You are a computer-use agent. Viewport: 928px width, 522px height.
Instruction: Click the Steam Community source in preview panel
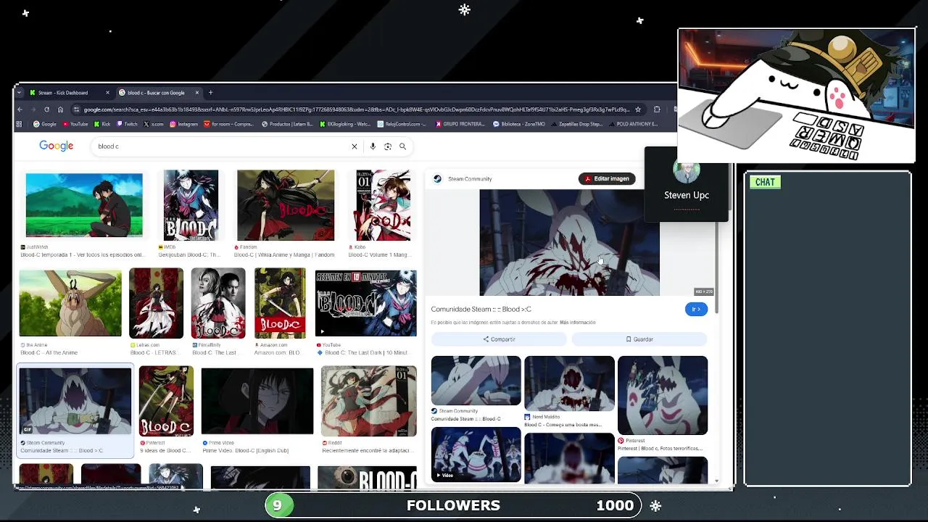[463, 178]
